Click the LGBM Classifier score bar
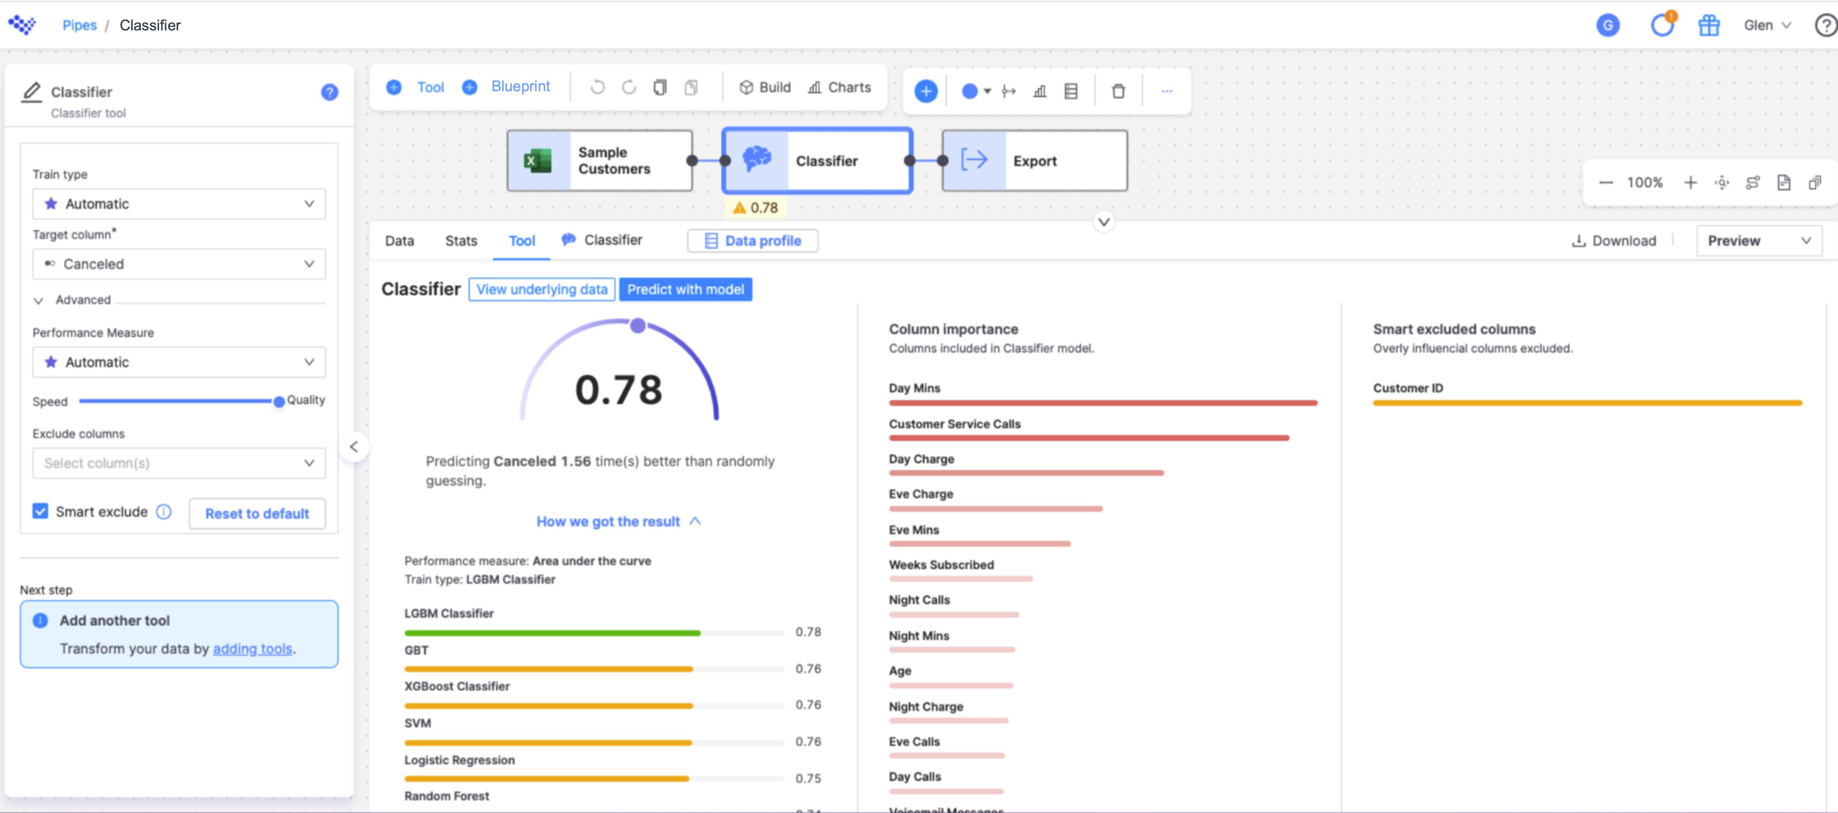The width and height of the screenshot is (1838, 813). pyautogui.click(x=593, y=632)
